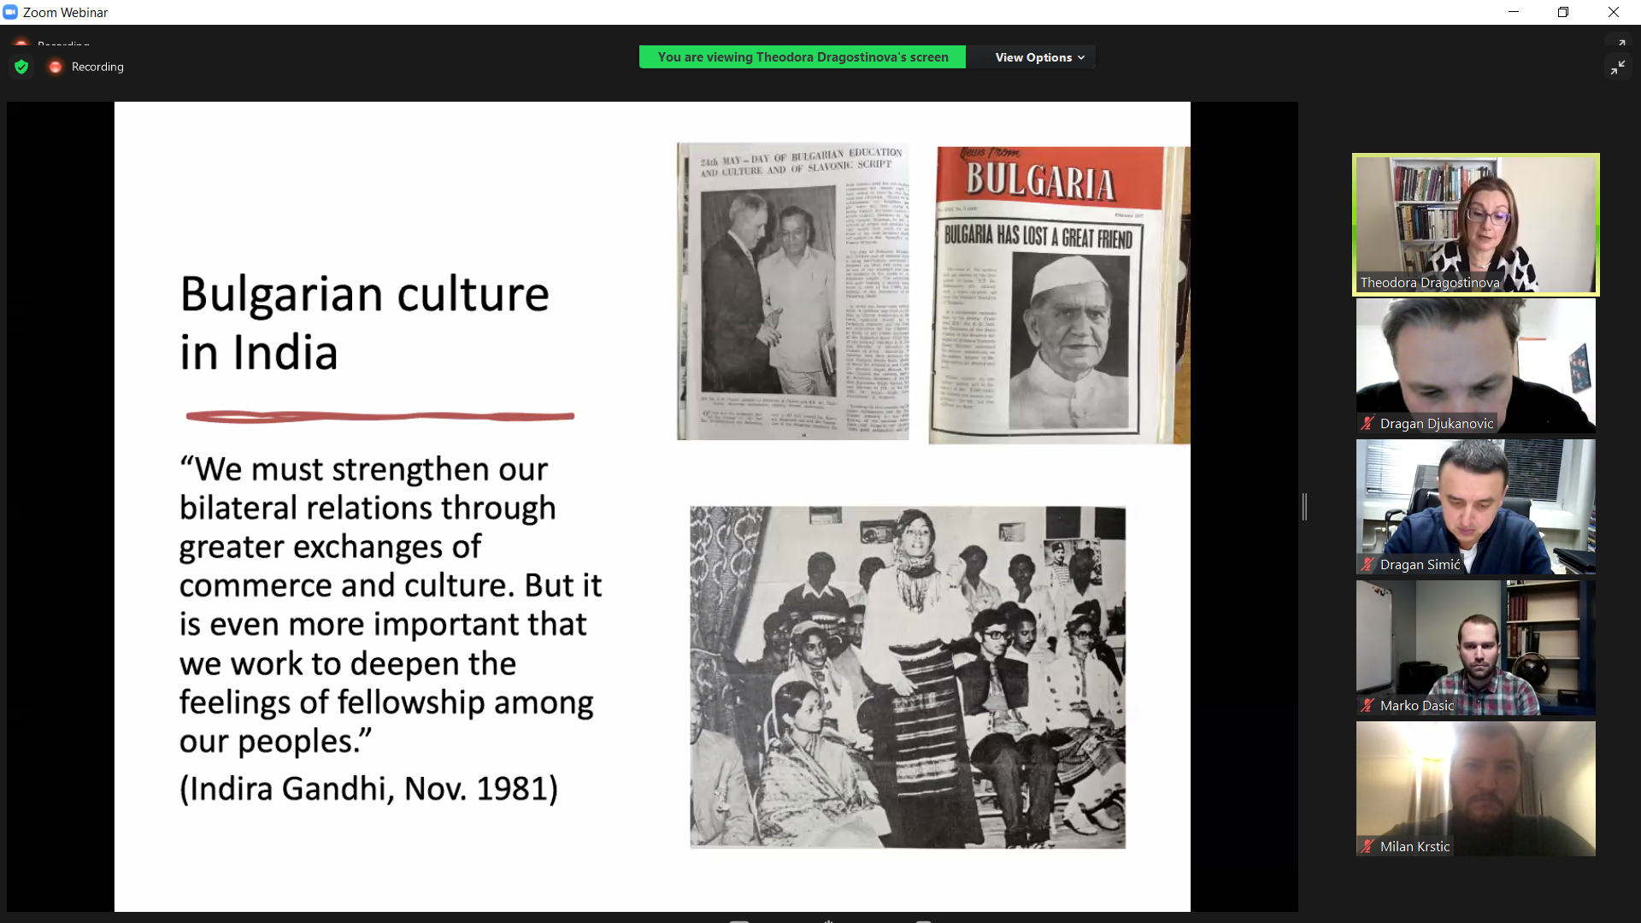Screen dimensions: 1641x923
Task: Select Theodora Dragostinova's video thumbnail
Action: [1475, 225]
